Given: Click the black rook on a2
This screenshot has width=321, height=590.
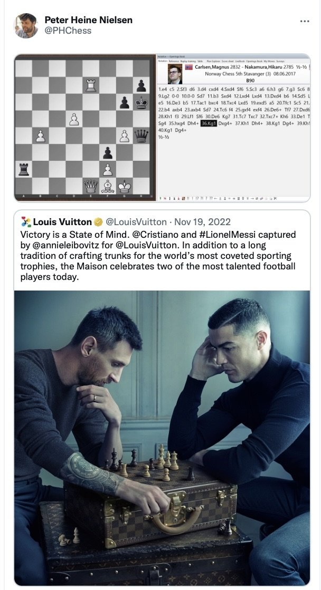Looking at the screenshot, I should (x=24, y=169).
